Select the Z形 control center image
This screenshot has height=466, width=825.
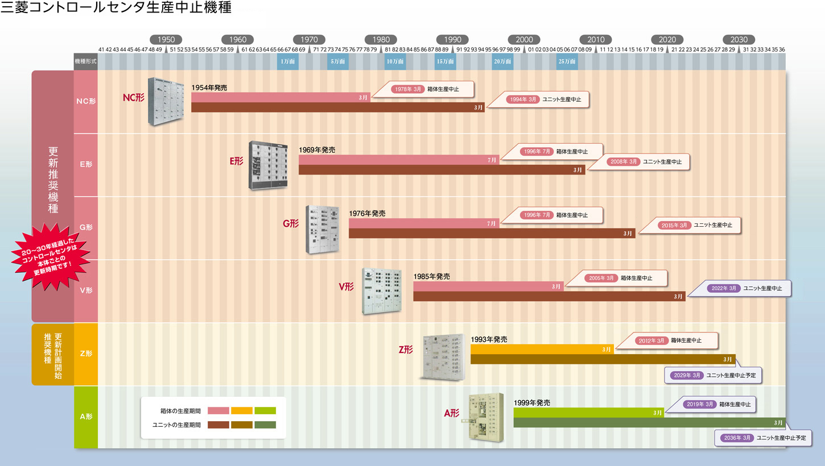tap(444, 356)
